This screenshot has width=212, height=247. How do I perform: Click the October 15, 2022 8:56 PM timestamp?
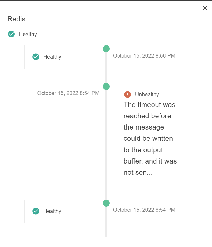[144, 56]
